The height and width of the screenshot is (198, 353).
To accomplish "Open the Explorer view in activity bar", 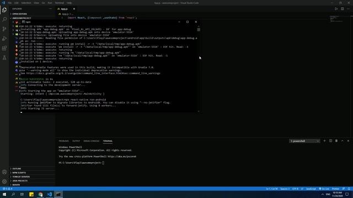I will point(4,10).
